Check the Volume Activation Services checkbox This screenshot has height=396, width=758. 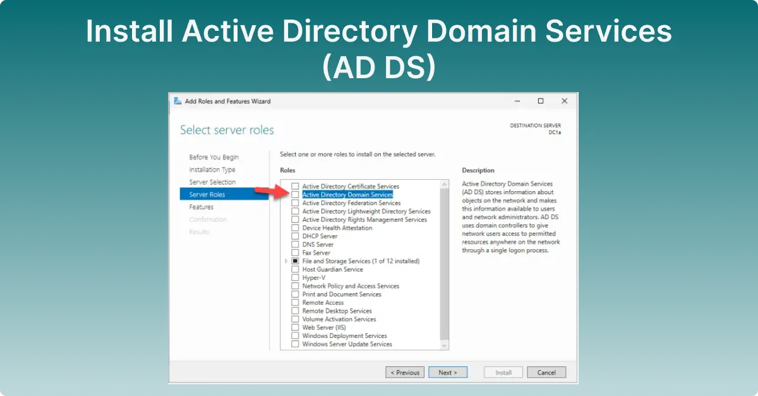pos(295,319)
